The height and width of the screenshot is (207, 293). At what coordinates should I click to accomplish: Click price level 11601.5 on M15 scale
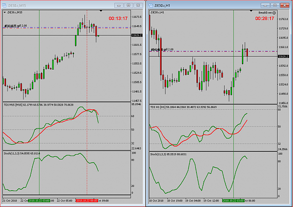point(136,45)
